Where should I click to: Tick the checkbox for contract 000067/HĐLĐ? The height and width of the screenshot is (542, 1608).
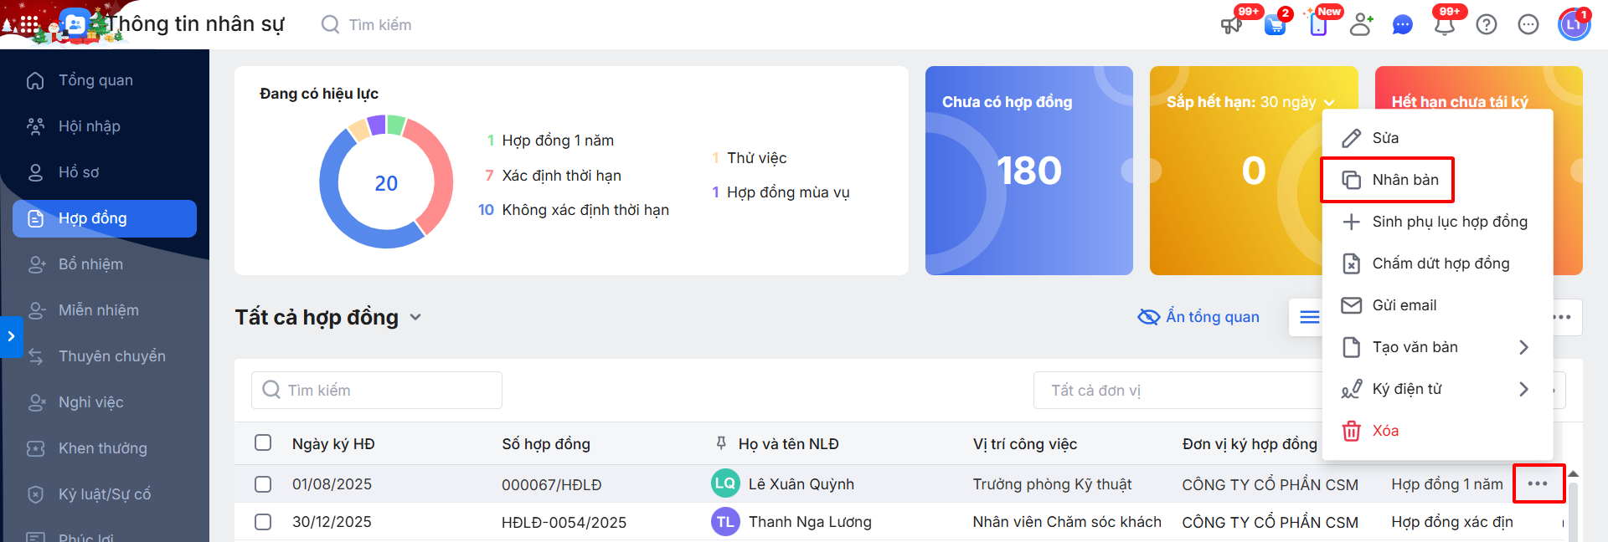(263, 484)
